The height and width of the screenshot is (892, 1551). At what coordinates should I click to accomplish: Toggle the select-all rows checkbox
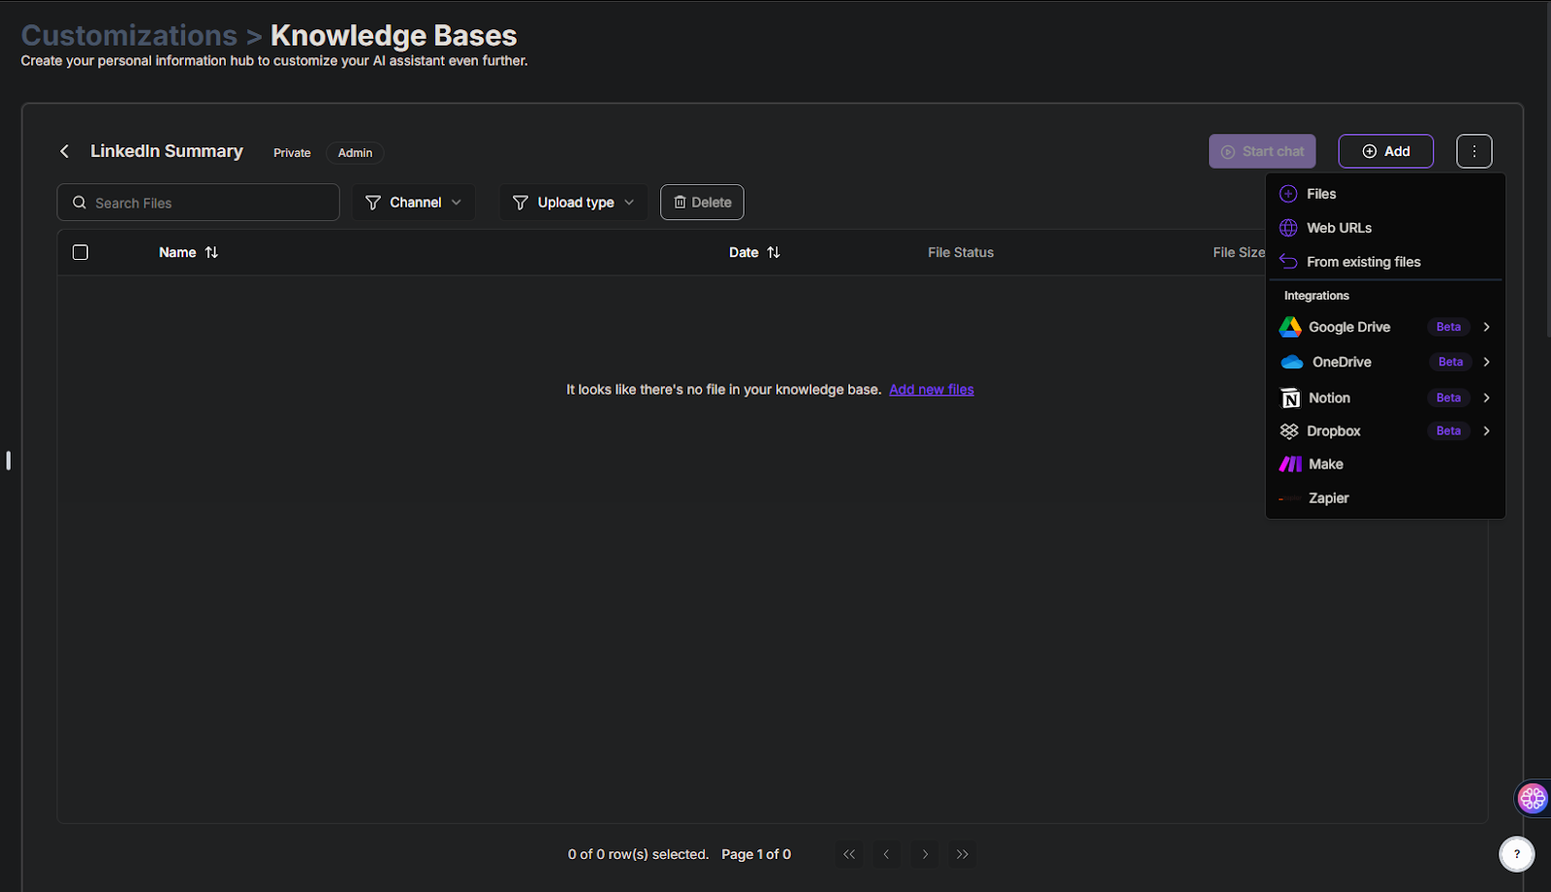tap(80, 252)
